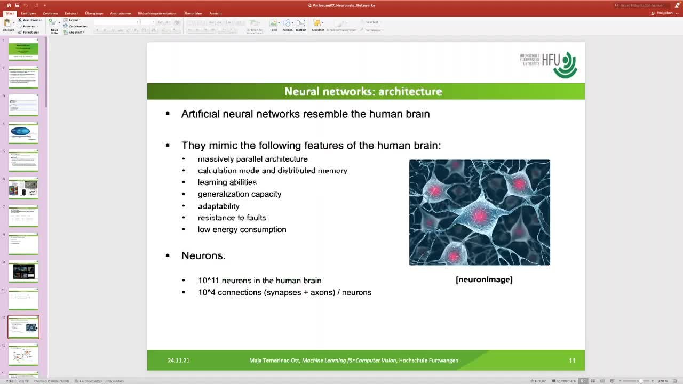Open the Übergänge ribbon tab

pos(94,13)
